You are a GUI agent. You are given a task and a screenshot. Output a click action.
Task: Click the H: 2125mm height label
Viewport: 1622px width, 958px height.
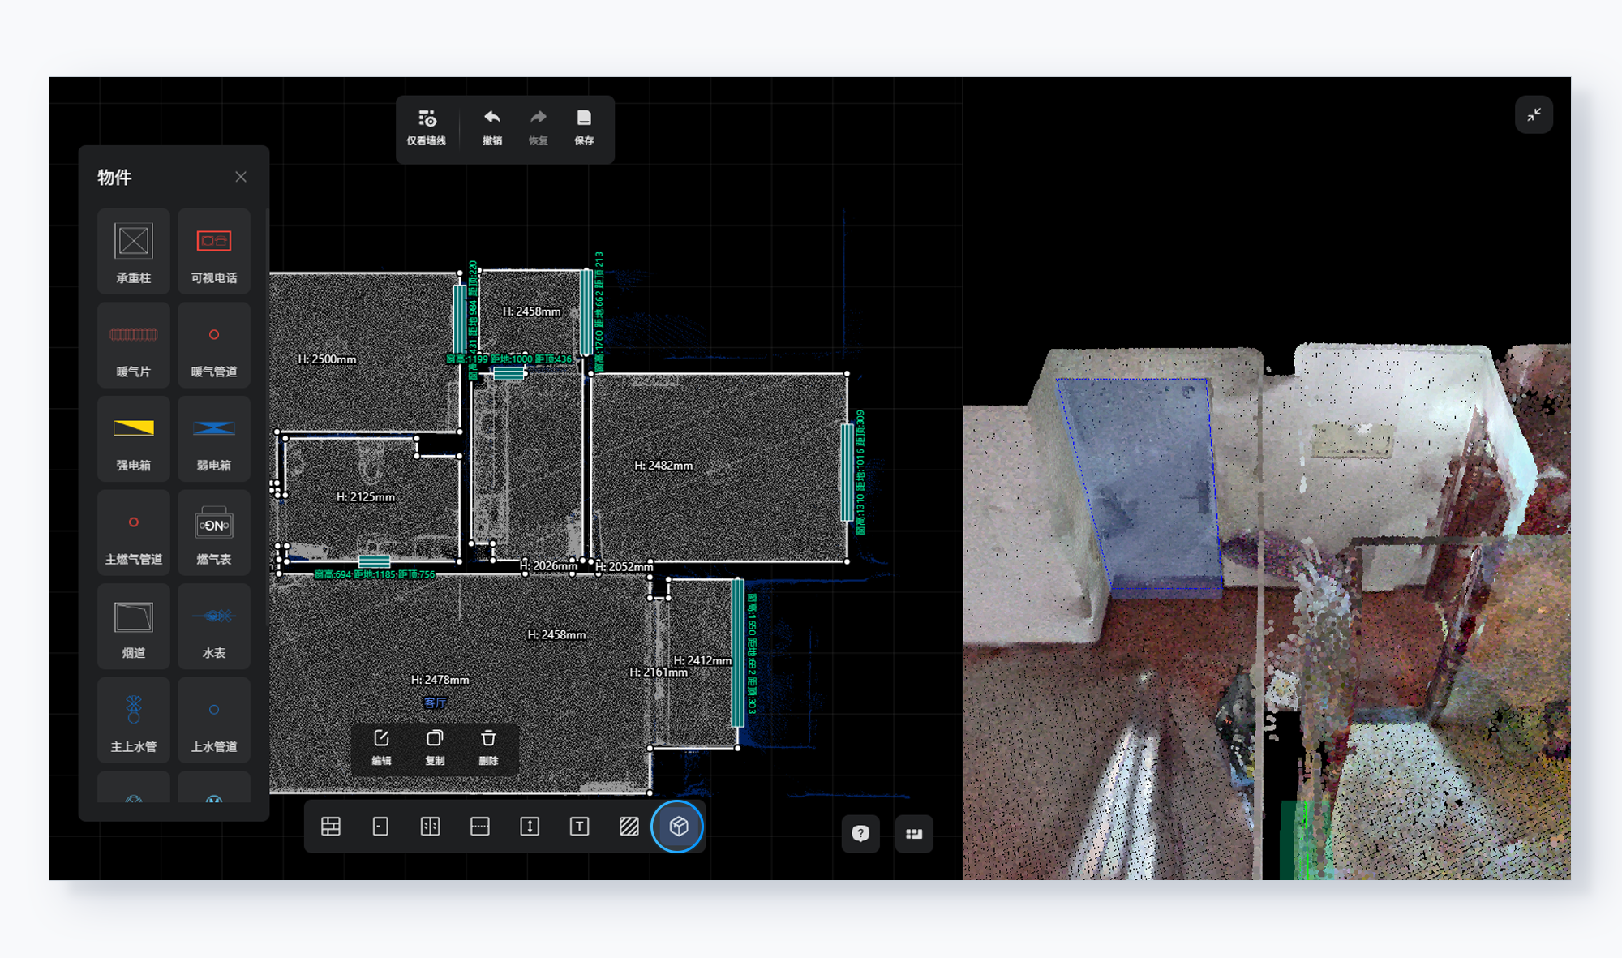[x=366, y=496]
